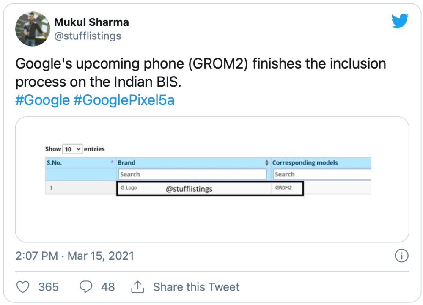Click the Brand search input field
This screenshot has width=423, height=305.
(x=192, y=174)
